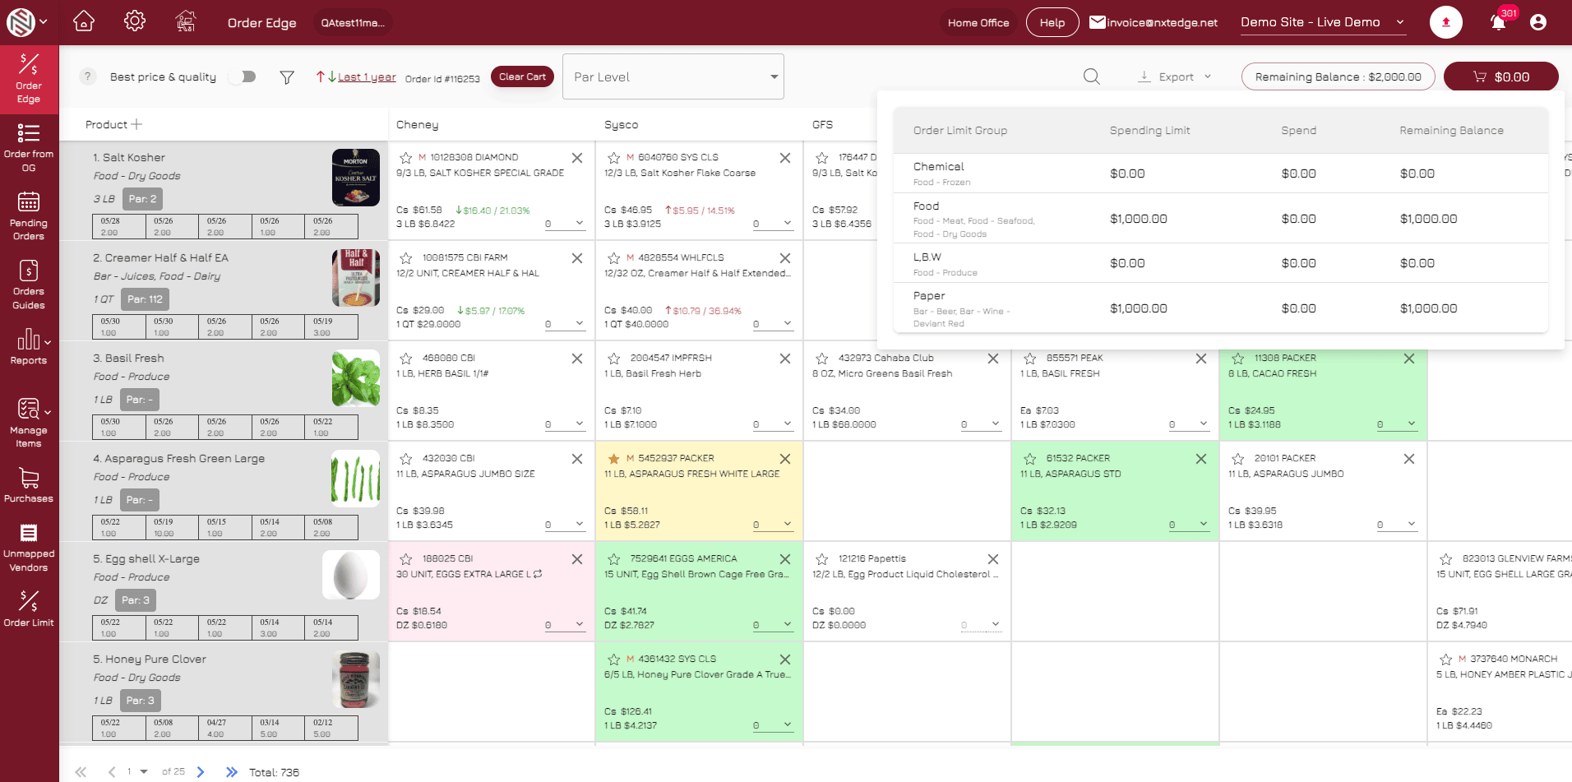Click Par: 112 badge for Creamer
The width and height of the screenshot is (1572, 782).
145,299
